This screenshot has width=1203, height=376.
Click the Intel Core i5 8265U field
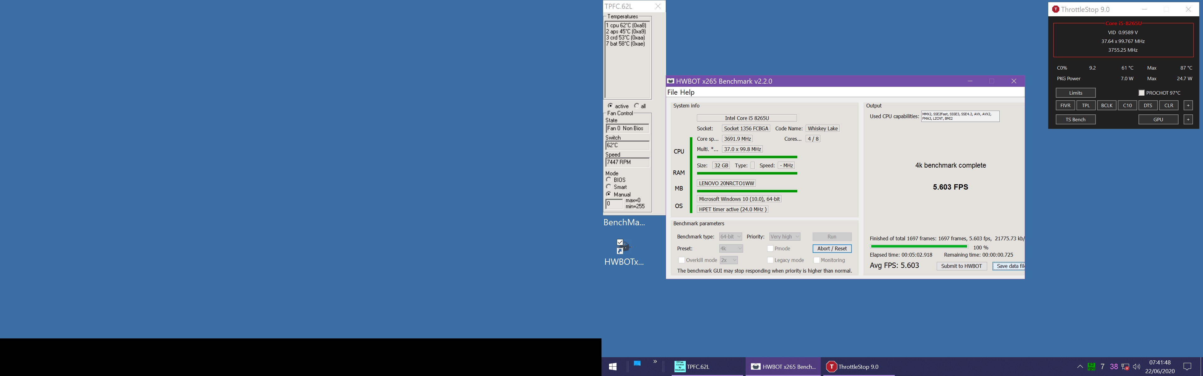click(x=747, y=118)
